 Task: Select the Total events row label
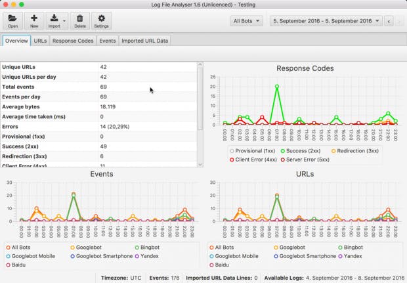click(18, 87)
